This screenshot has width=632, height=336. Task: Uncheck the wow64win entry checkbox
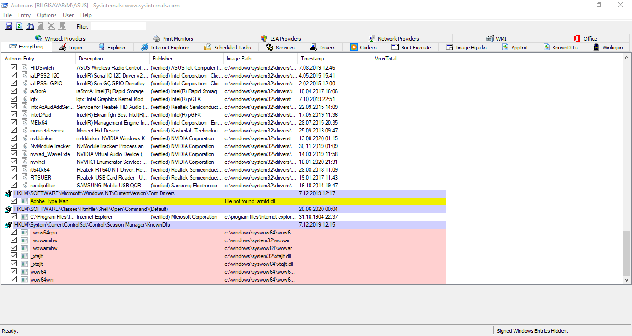pos(14,280)
